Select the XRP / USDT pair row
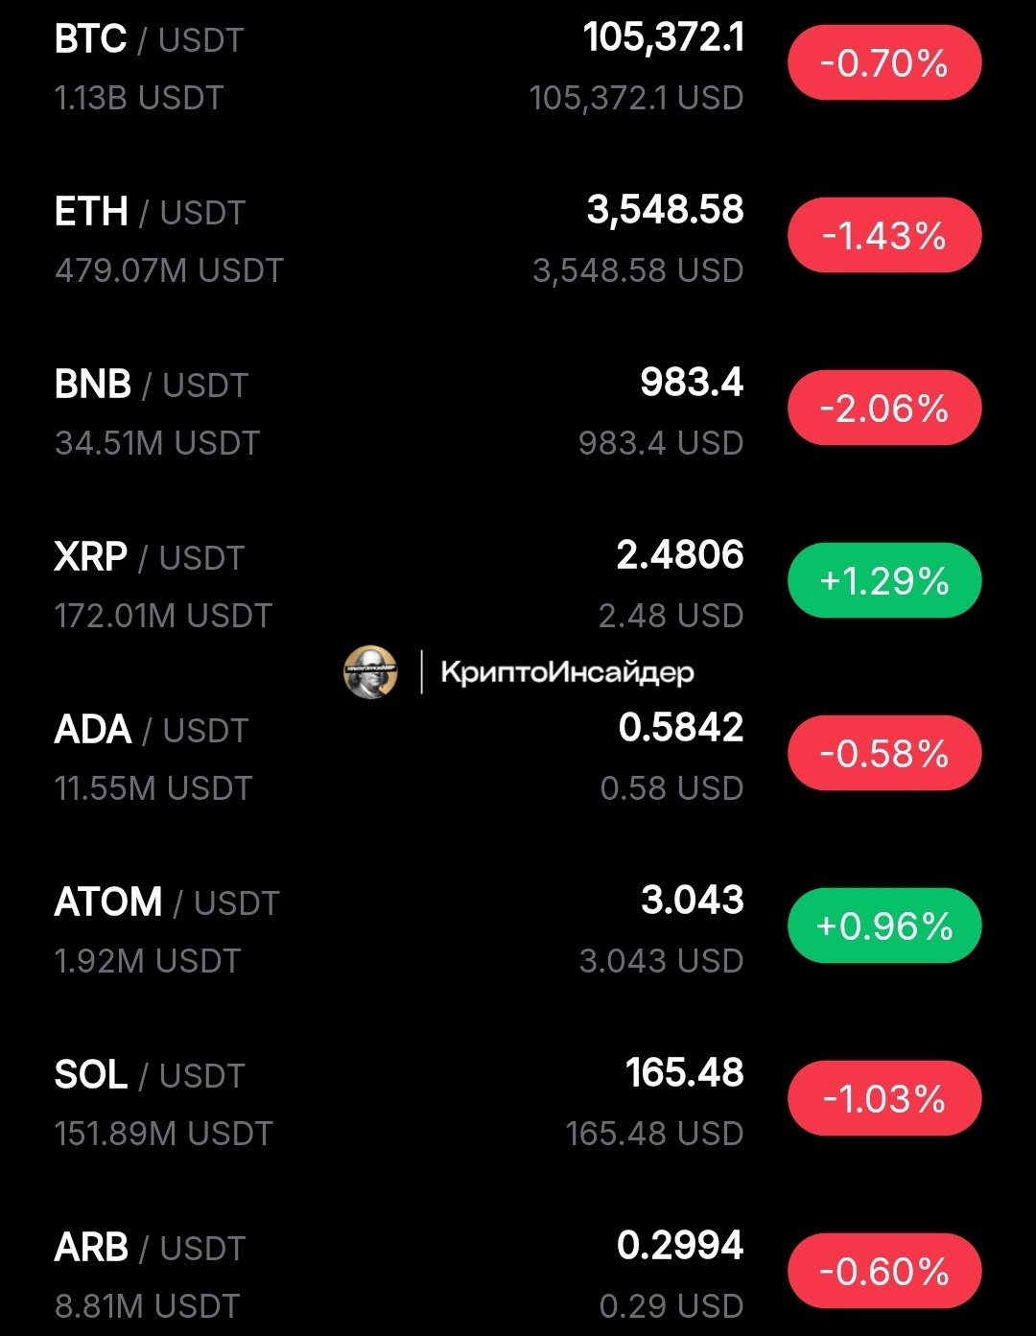Image resolution: width=1036 pixels, height=1336 pixels. pyautogui.click(x=150, y=558)
